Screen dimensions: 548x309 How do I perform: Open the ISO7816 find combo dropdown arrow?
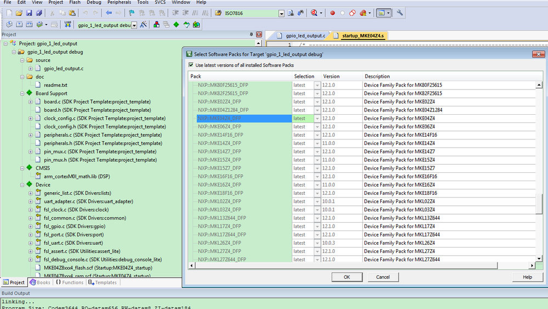281,14
